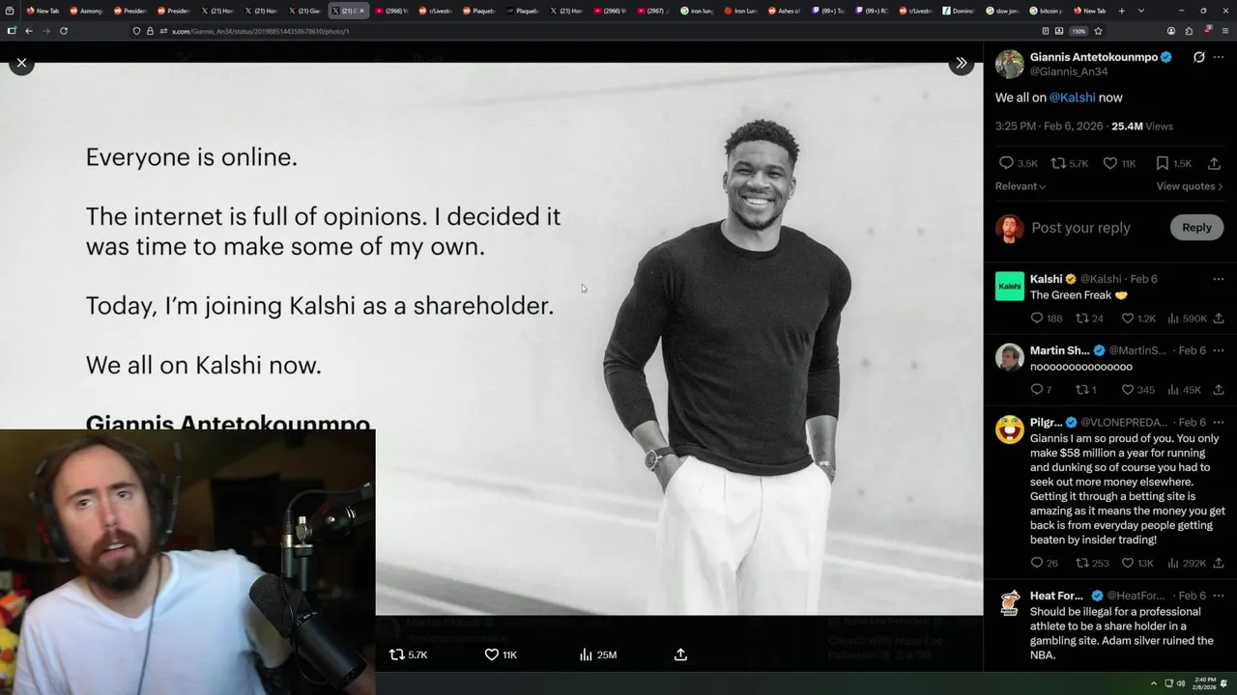1237x695 pixels.
Task: Open more options on Heat For's reply
Action: [x=1219, y=596]
